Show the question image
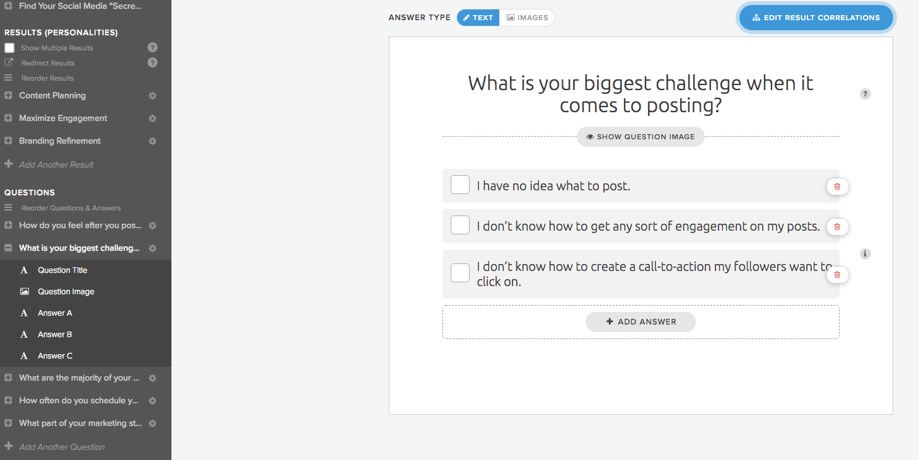This screenshot has height=460, width=919. click(x=640, y=137)
